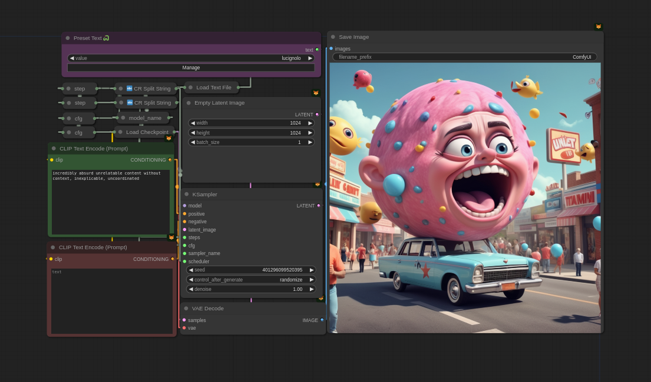
Task: Collapse the KSampler node via its title dot
Action: [187, 195]
